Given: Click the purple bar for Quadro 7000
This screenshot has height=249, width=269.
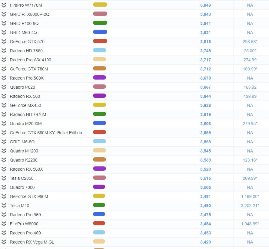Looking at the screenshot, I should [99, 187].
